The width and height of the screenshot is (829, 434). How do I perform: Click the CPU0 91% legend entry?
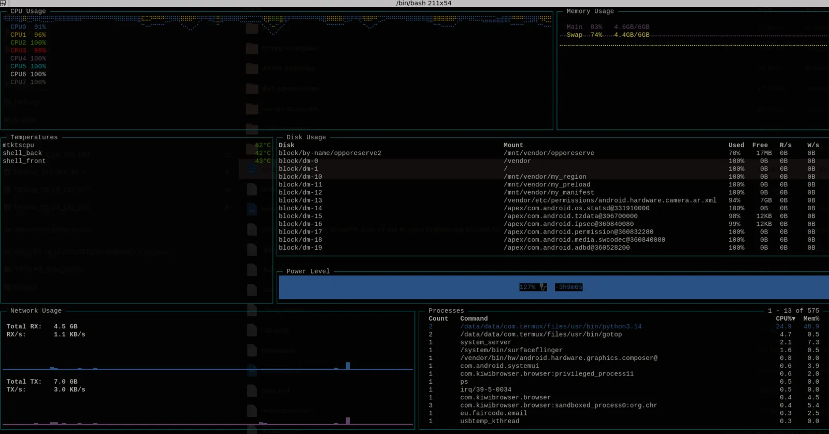[x=28, y=27]
